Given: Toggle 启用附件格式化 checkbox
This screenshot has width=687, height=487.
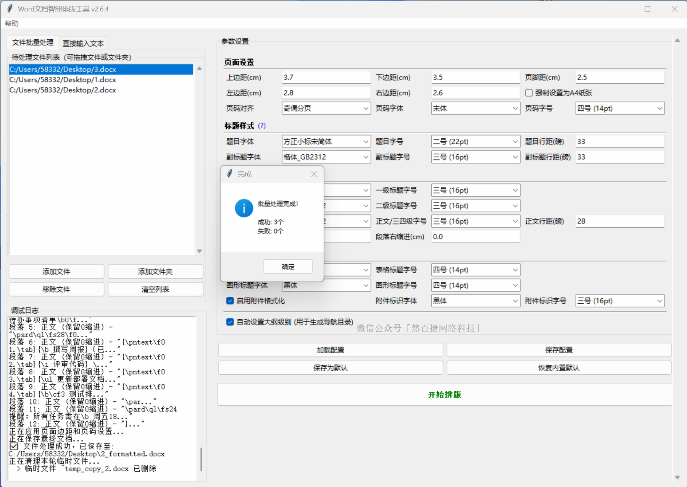Looking at the screenshot, I should point(230,301).
